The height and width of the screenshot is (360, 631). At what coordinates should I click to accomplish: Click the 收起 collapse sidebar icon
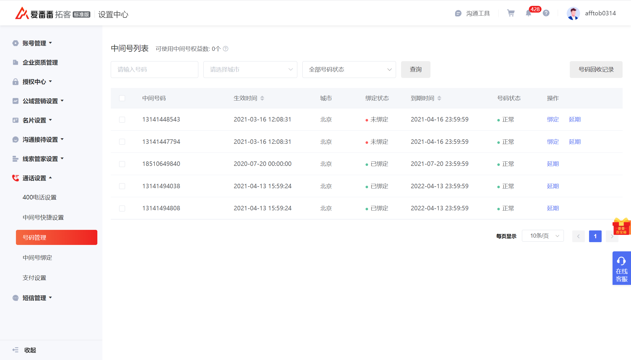pyautogui.click(x=15, y=350)
